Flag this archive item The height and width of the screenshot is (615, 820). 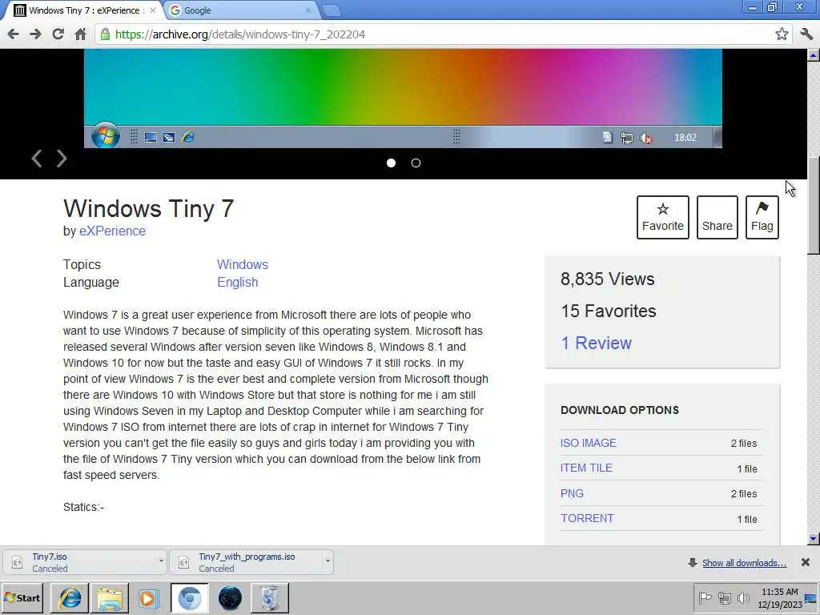pos(762,218)
